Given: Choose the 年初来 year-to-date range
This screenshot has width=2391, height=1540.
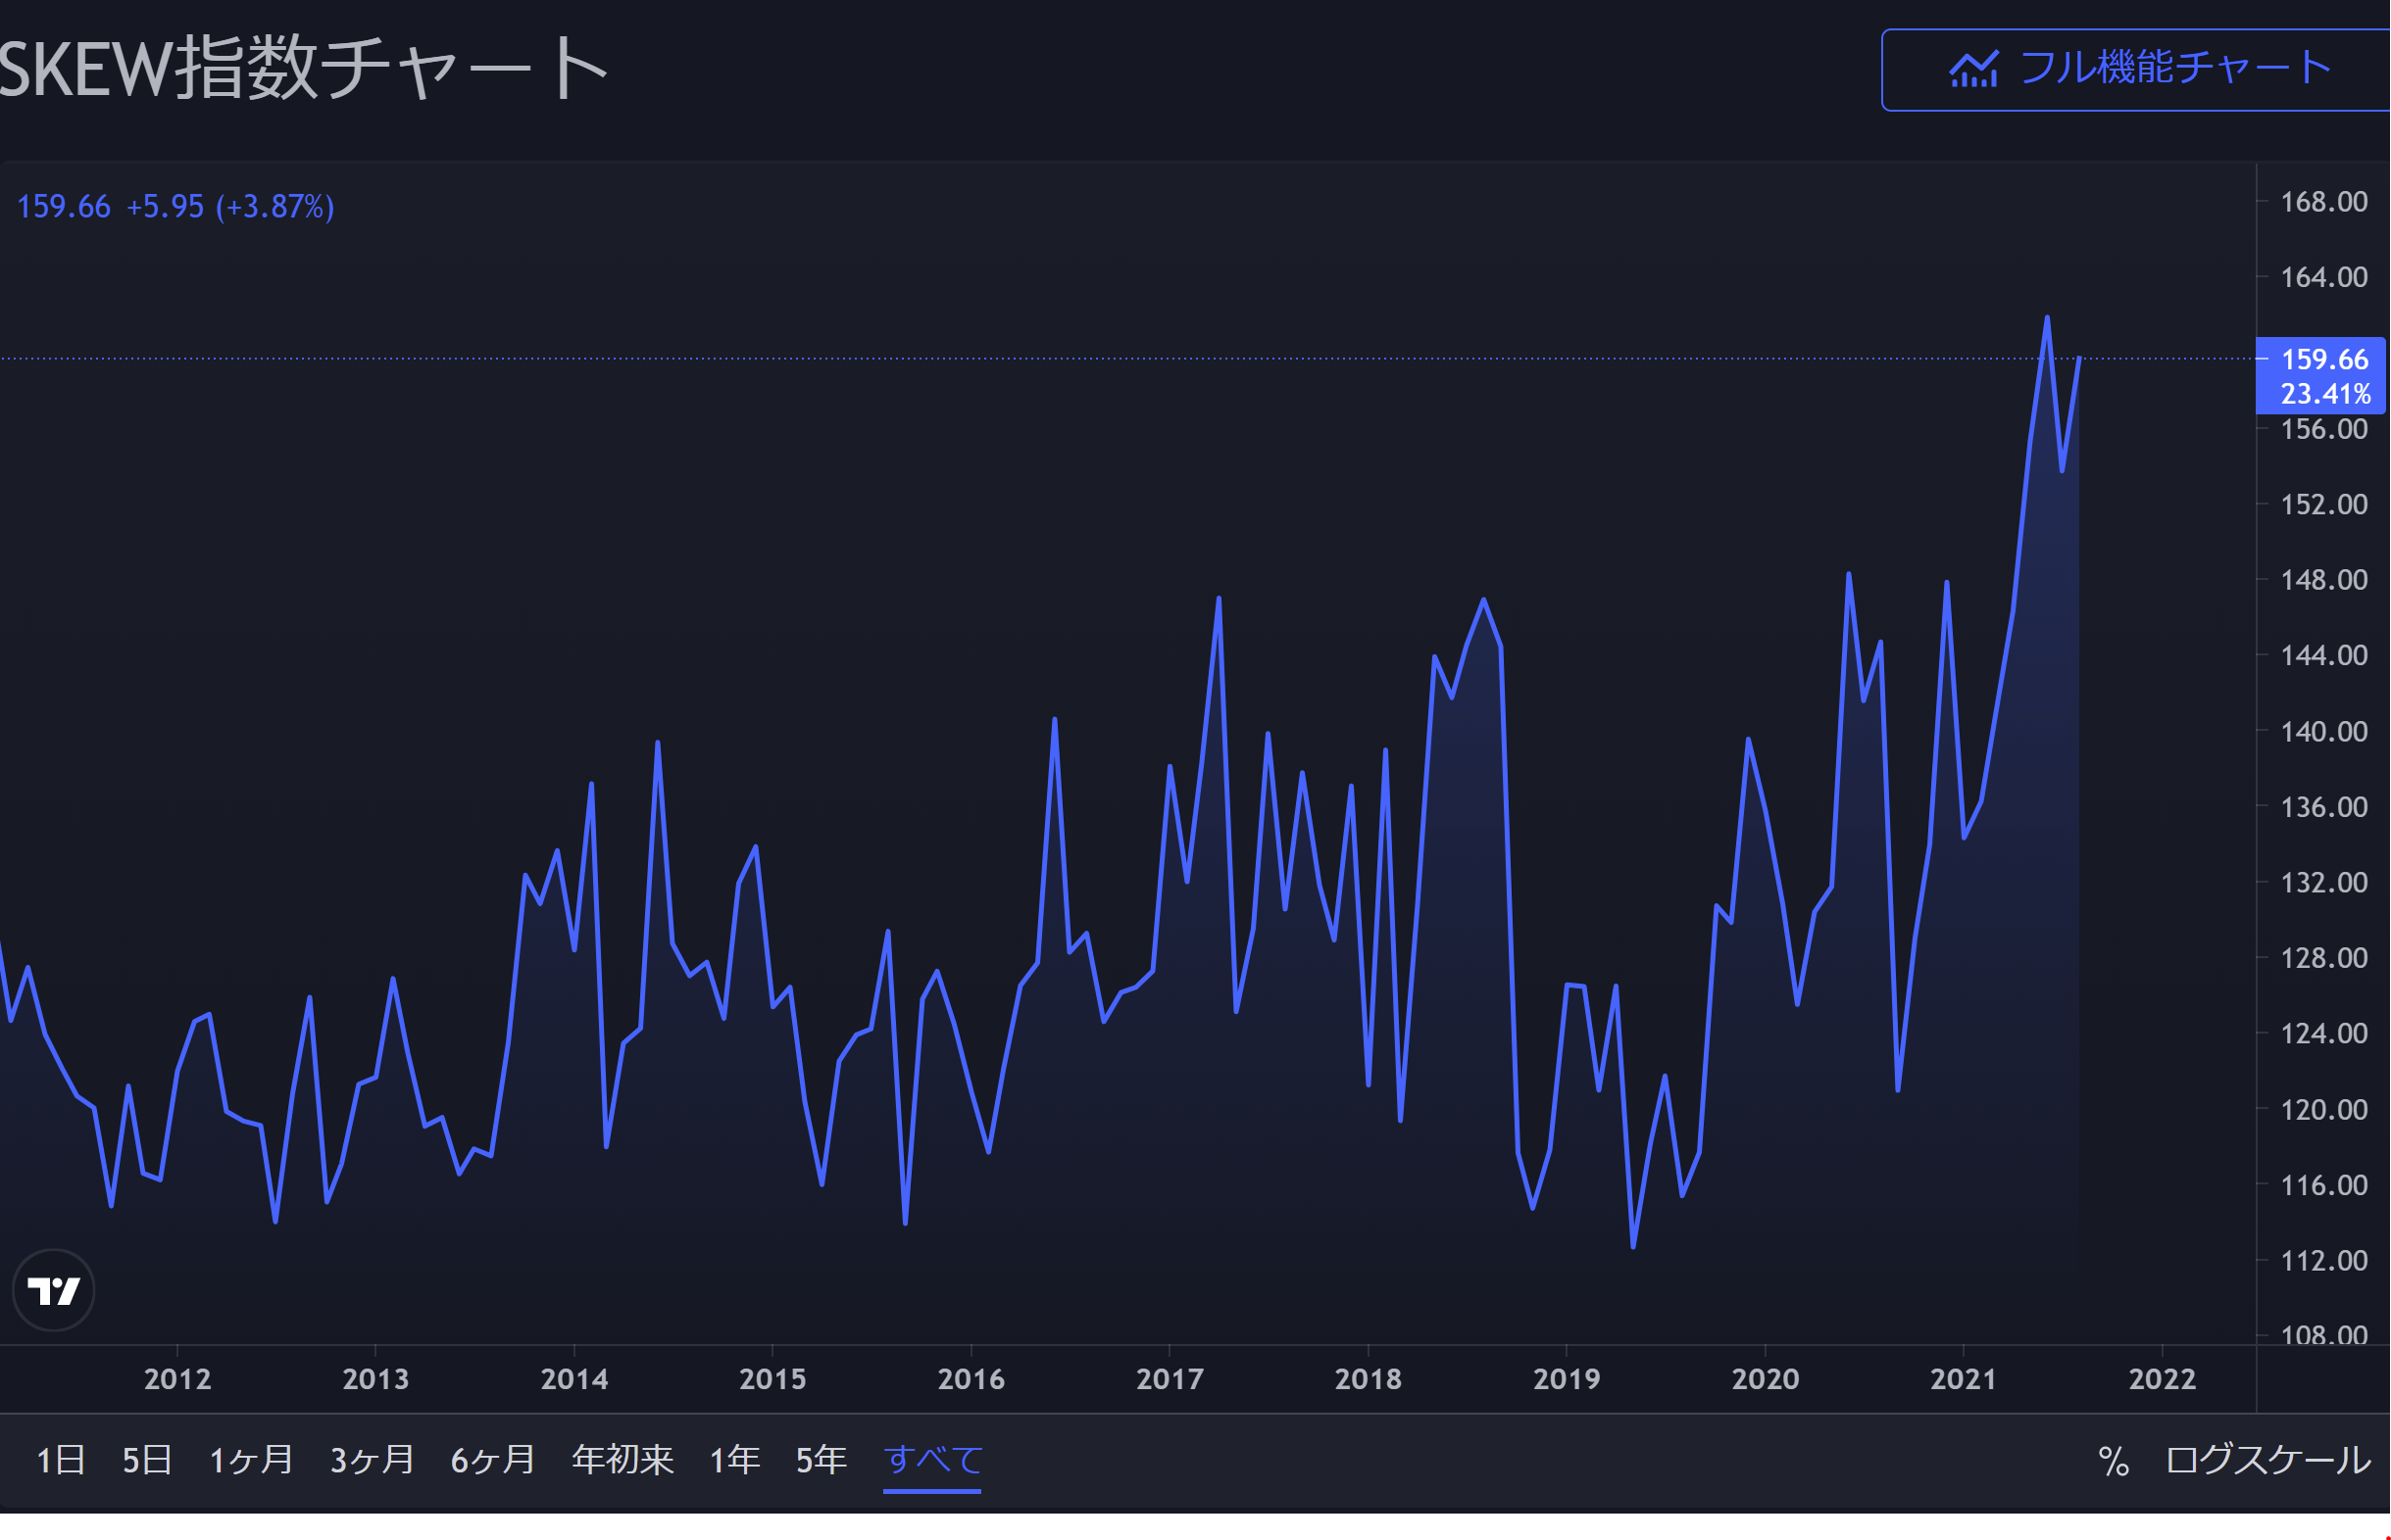Looking at the screenshot, I should [623, 1461].
